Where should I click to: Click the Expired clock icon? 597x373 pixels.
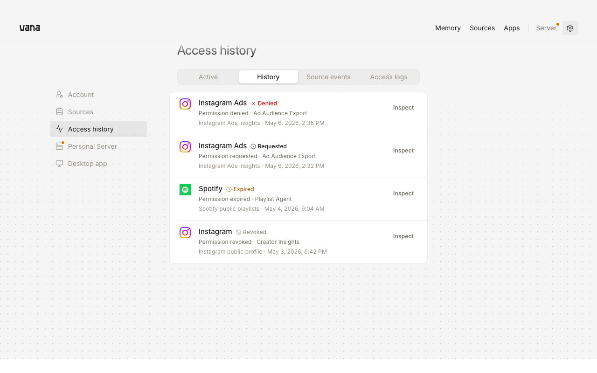229,189
